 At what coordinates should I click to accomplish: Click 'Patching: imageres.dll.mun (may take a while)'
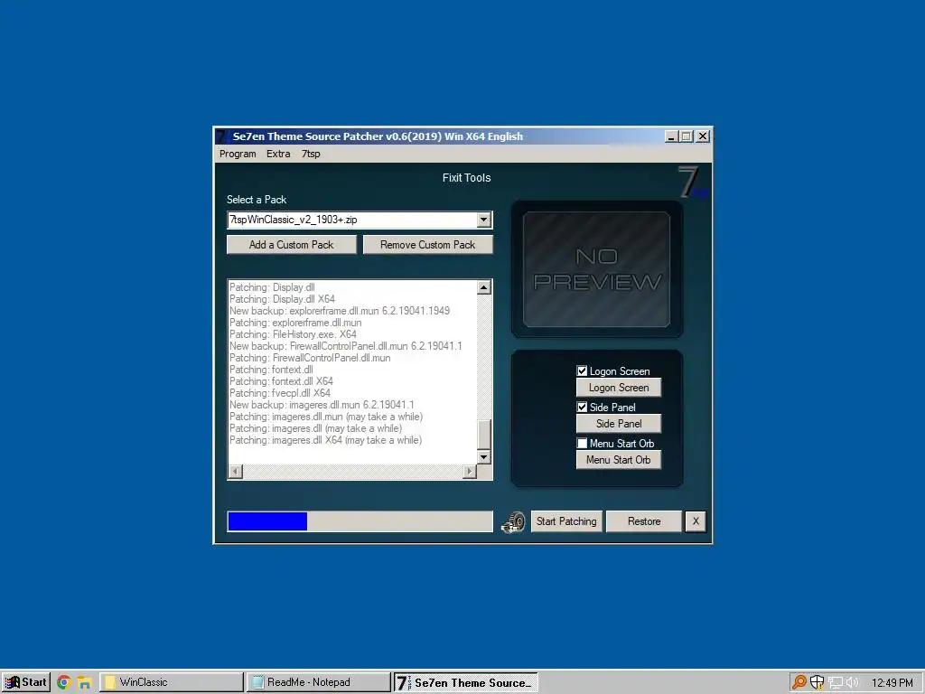tap(325, 417)
